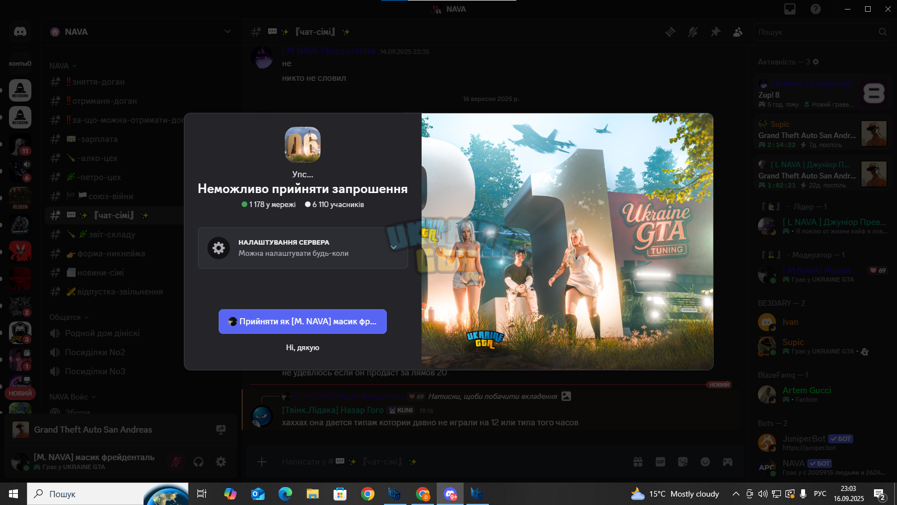Screen dimensions: 897x505
Task: Open the GIF picker
Action: tap(660, 462)
